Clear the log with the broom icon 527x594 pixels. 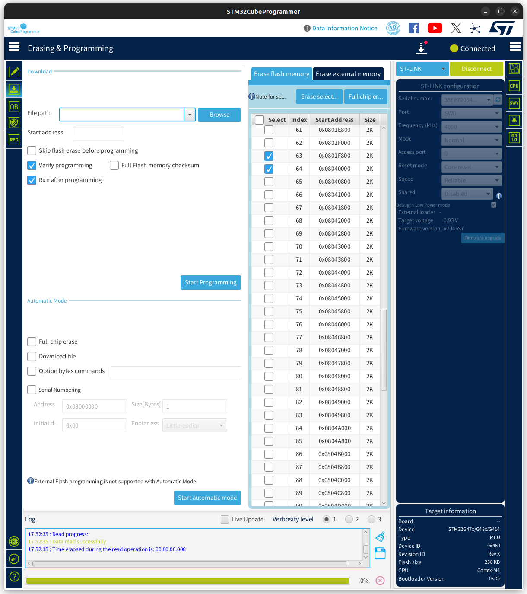380,537
